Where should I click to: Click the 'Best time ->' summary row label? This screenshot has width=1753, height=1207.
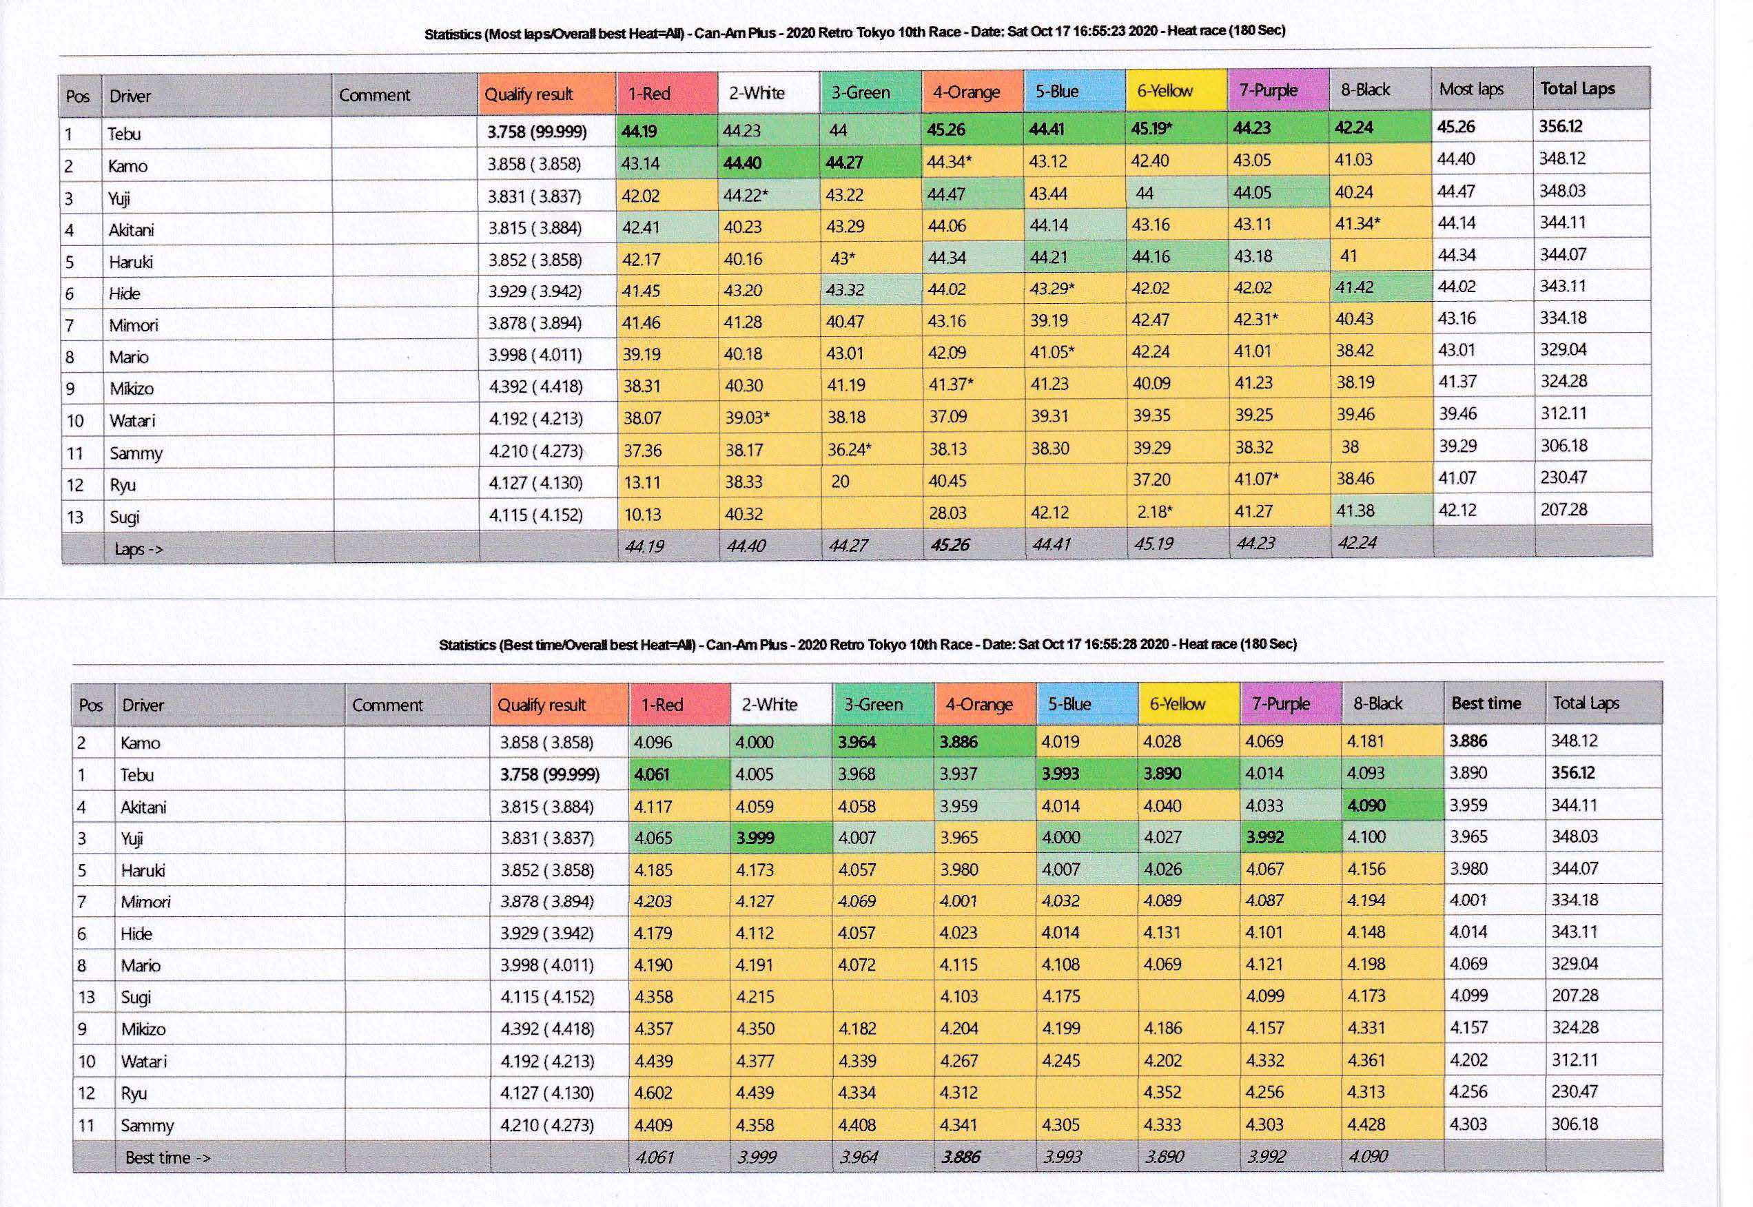click(167, 1157)
